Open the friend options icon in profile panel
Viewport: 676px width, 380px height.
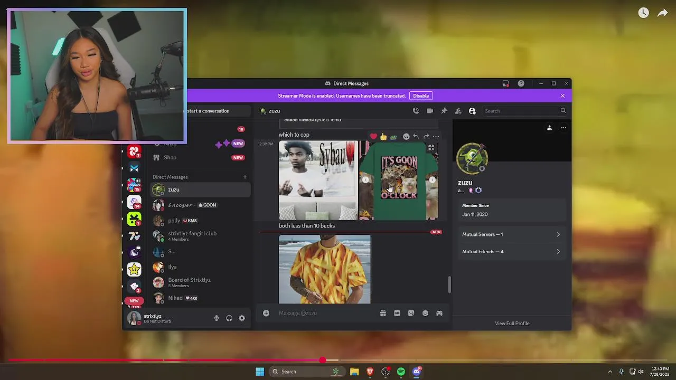549,128
